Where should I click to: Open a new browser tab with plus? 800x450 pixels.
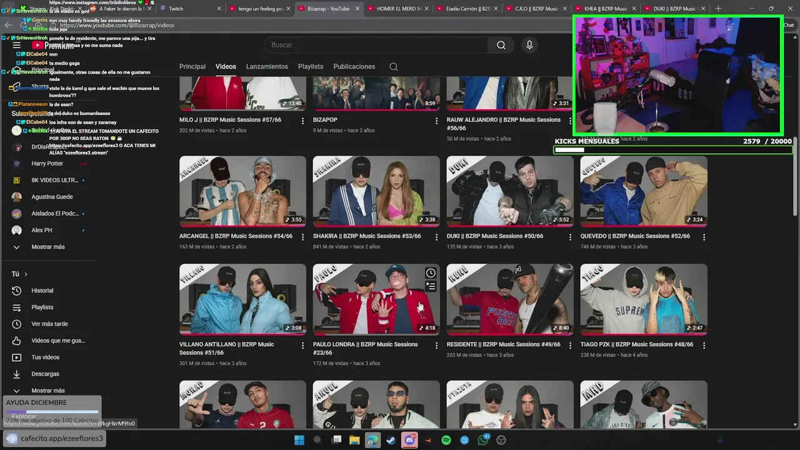pyautogui.click(x=718, y=8)
